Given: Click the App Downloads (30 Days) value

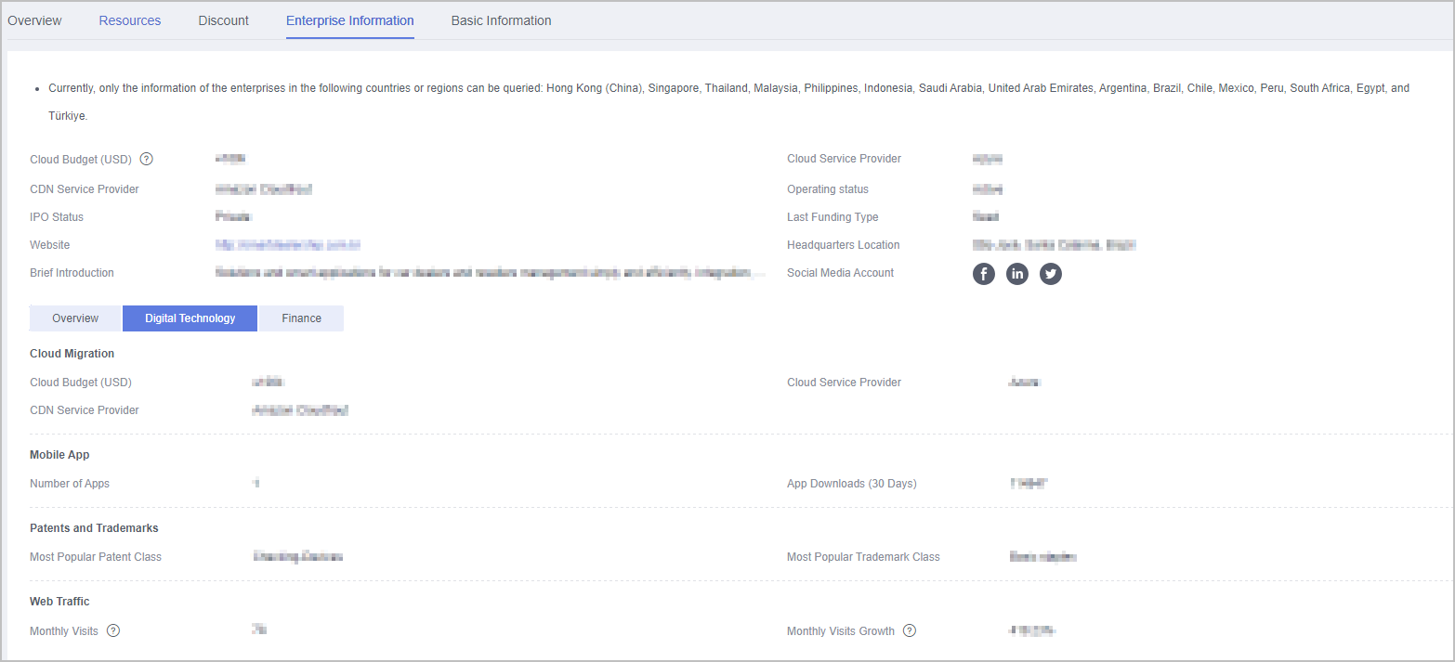Looking at the screenshot, I should (x=1028, y=484).
